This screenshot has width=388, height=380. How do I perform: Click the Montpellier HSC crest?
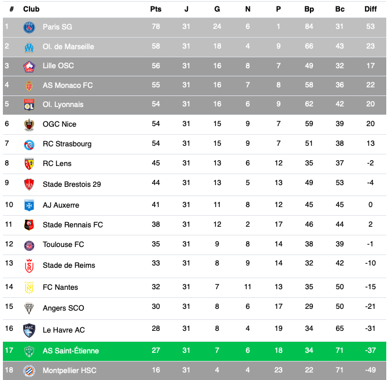click(29, 371)
